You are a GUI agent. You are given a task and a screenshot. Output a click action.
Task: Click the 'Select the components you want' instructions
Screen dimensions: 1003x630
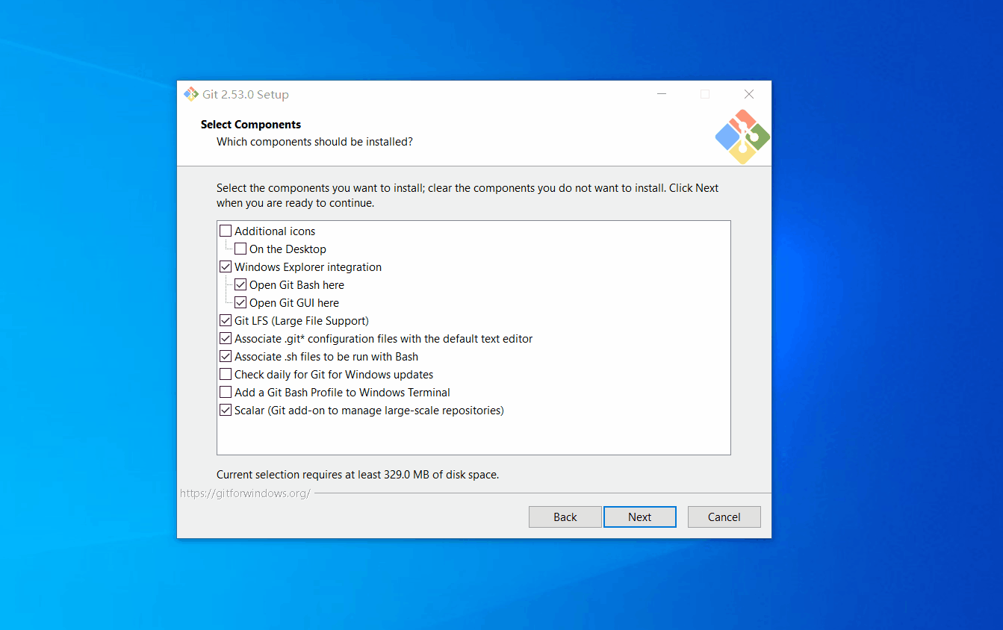pos(468,196)
